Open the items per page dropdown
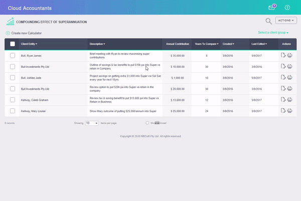This screenshot has width=301, height=201. [x=91, y=123]
